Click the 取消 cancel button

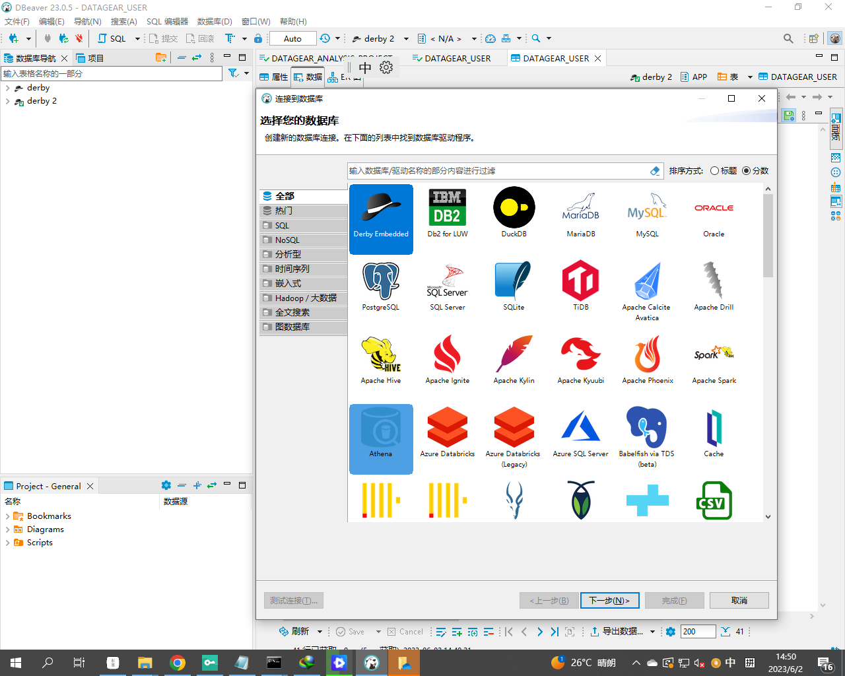[739, 600]
